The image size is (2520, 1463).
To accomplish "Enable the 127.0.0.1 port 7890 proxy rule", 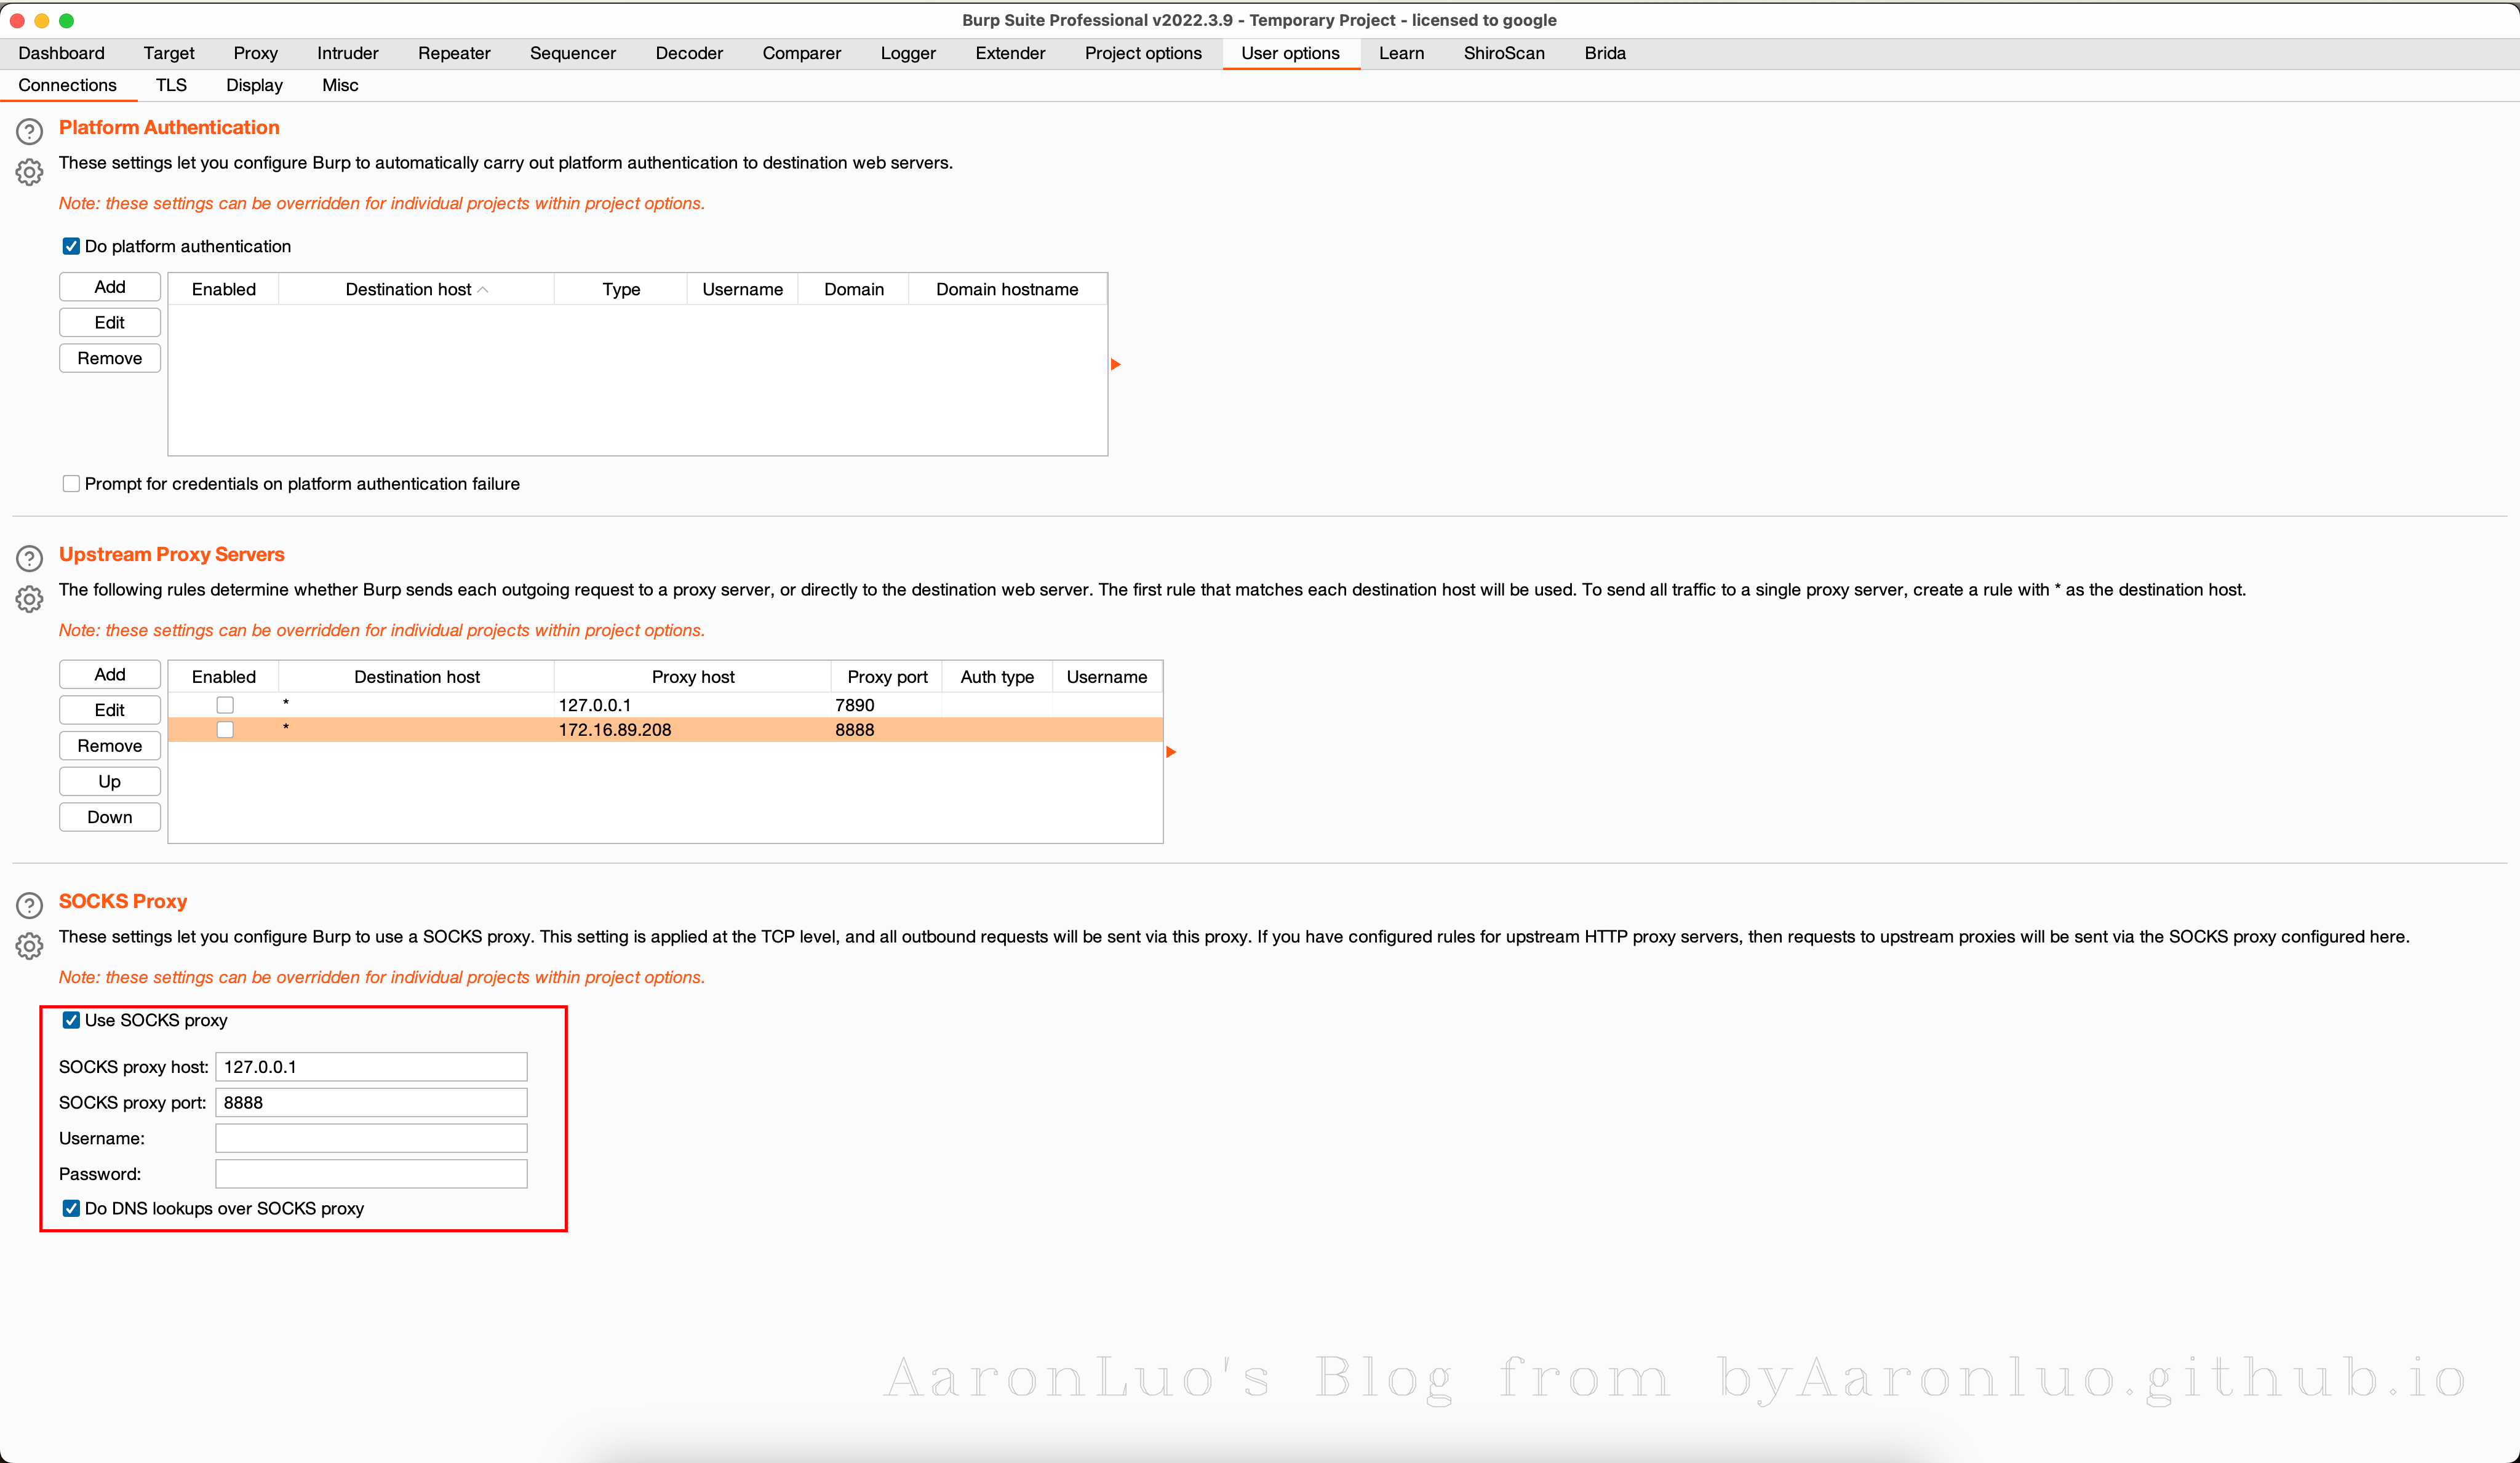I will click(x=225, y=705).
